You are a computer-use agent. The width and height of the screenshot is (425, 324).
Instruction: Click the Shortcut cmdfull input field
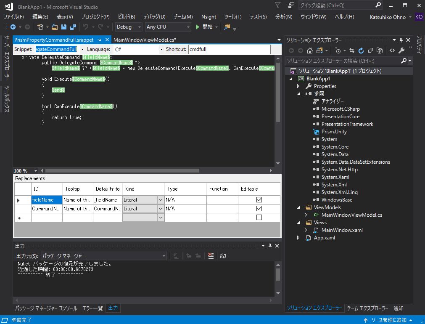(x=229, y=49)
